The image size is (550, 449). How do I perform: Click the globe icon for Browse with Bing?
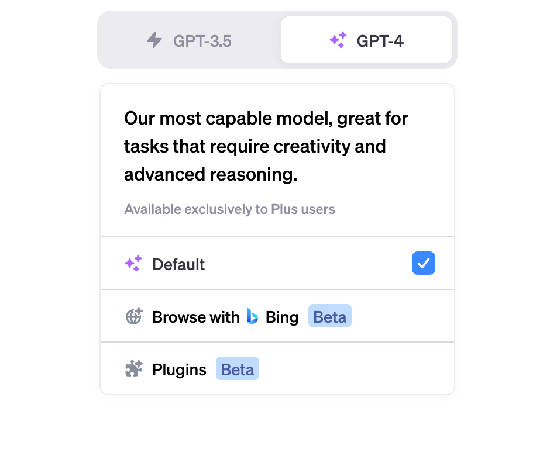[x=134, y=316]
